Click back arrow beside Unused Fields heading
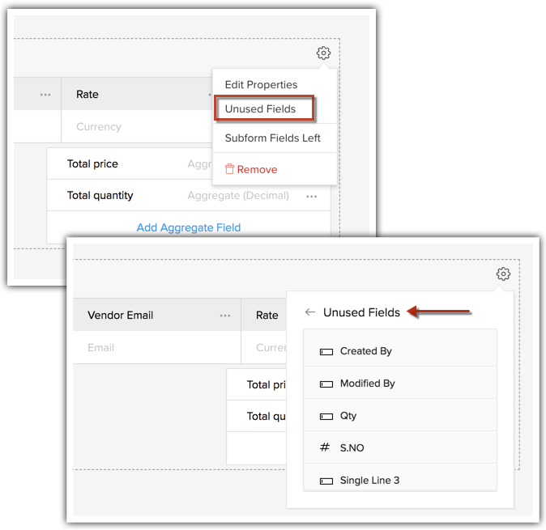Viewport: 546px width, 530px height. click(309, 312)
